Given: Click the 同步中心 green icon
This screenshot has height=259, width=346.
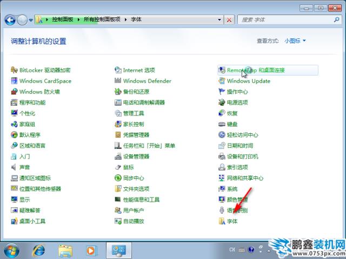Looking at the screenshot, I should (x=118, y=178).
